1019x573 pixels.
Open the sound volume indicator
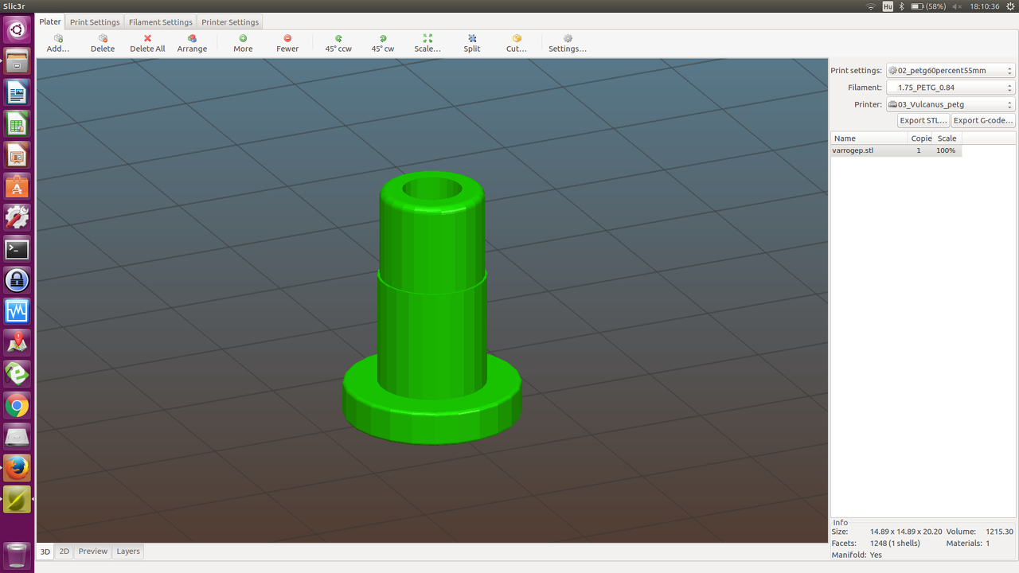pos(958,6)
